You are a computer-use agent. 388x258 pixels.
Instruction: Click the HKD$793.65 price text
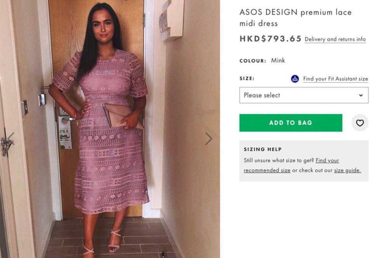coord(270,39)
